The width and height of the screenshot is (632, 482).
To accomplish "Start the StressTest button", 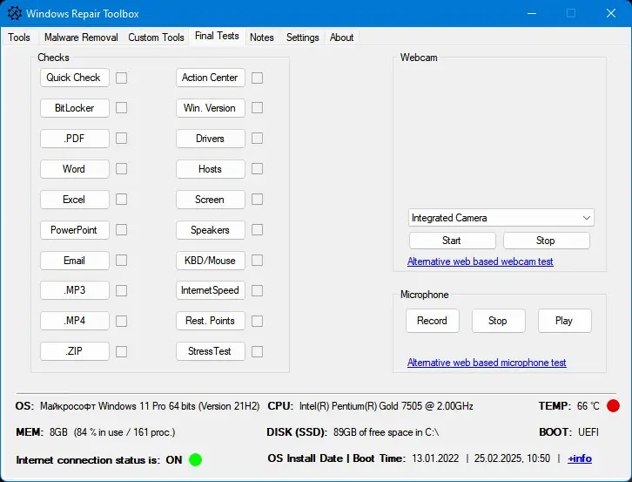I will (211, 351).
